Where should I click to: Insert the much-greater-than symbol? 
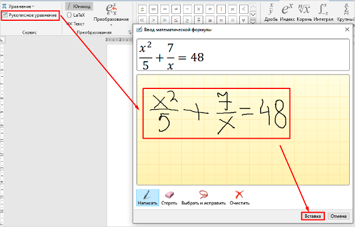[165, 20]
